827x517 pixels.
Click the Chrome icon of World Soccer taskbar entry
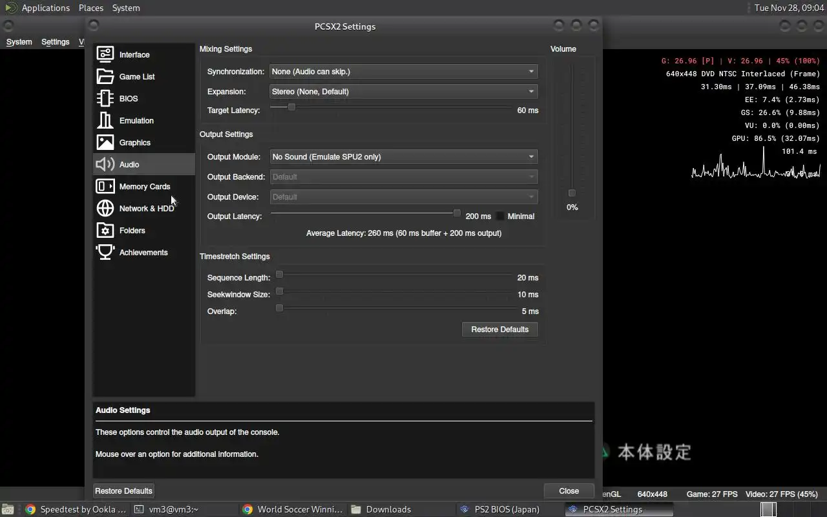(247, 509)
